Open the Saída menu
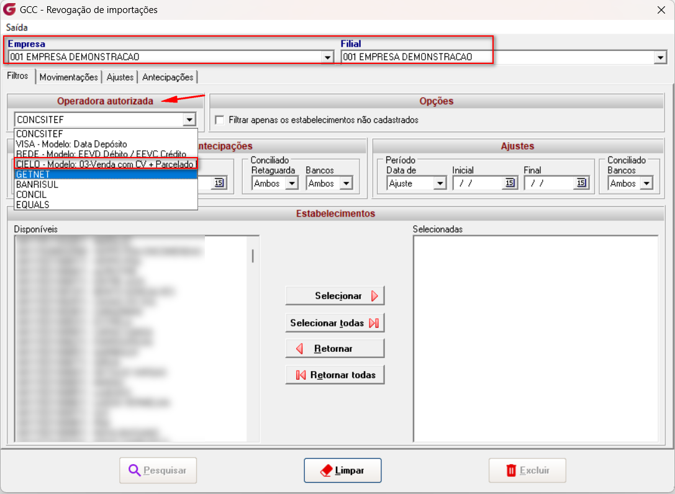The width and height of the screenshot is (675, 494). coord(17,27)
